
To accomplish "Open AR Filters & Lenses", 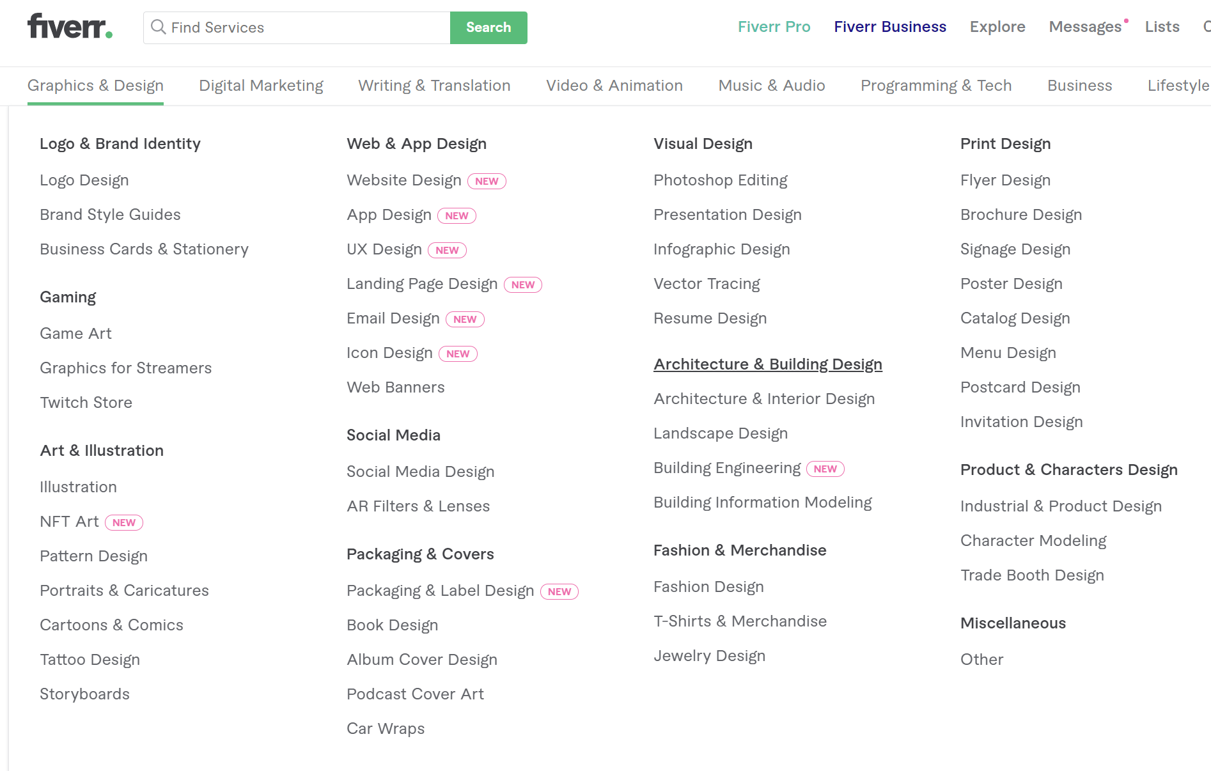I will coord(418,506).
